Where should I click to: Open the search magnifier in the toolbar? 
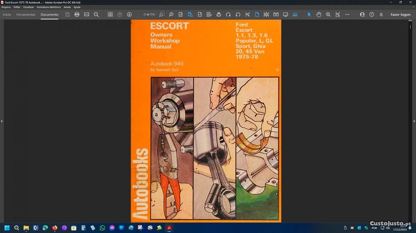tap(96, 14)
